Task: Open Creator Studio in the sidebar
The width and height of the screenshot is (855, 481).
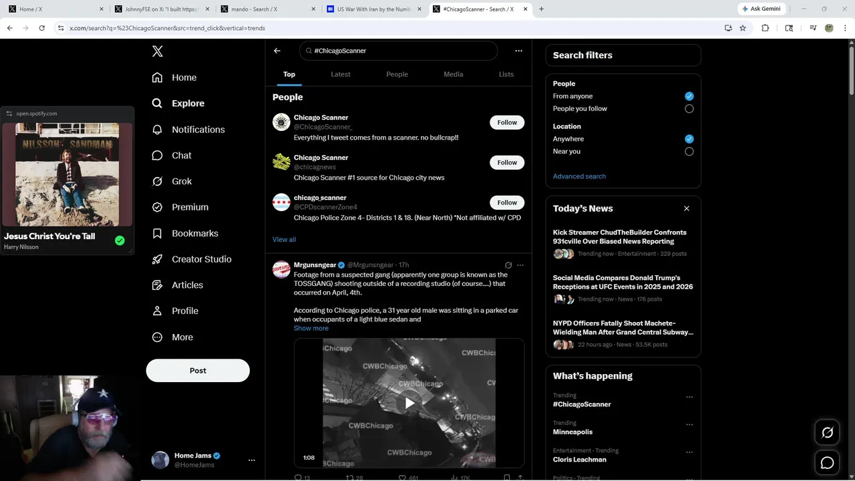Action: 192,259
